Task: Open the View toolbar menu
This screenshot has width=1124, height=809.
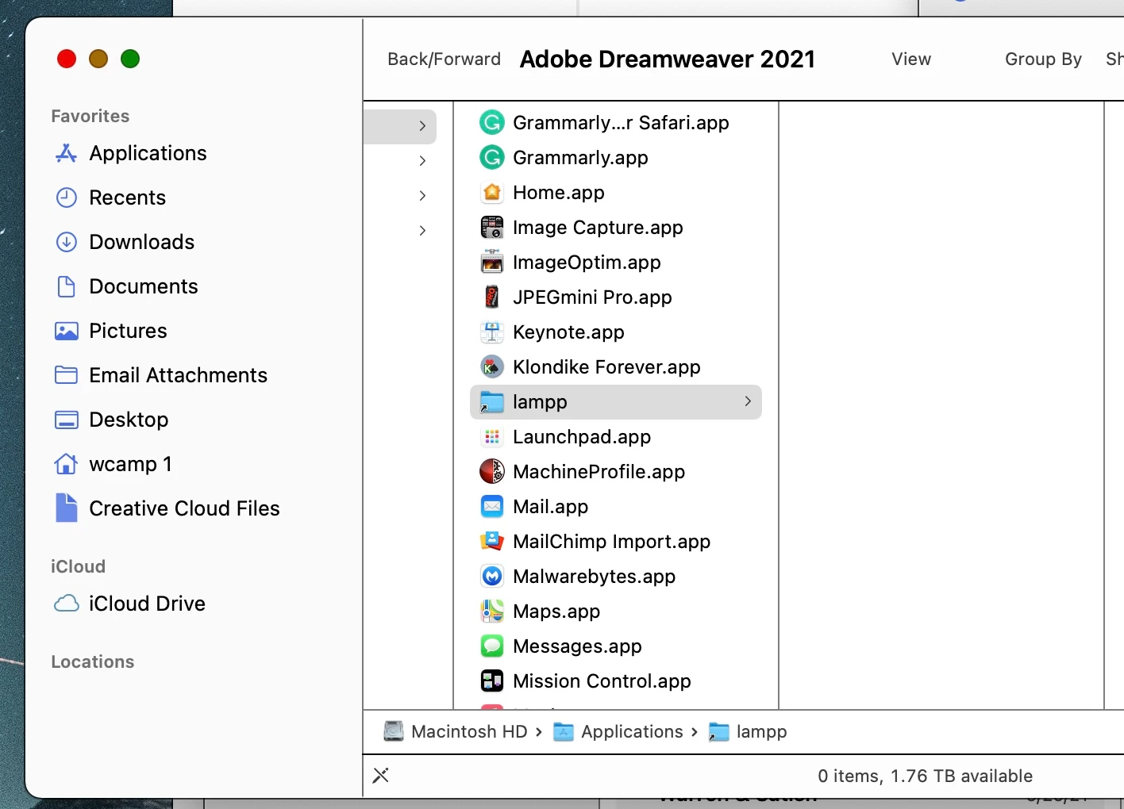Action: pyautogui.click(x=911, y=59)
